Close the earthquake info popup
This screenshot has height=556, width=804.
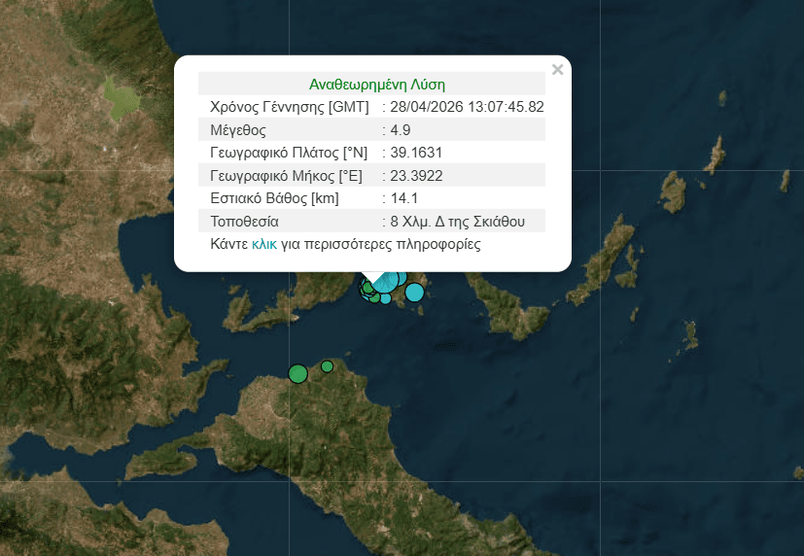[557, 69]
